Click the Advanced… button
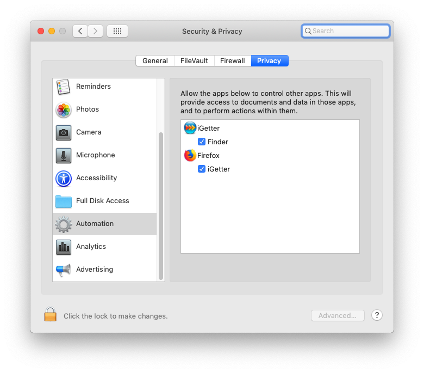Screen dimensions: 424x373 click(x=338, y=315)
